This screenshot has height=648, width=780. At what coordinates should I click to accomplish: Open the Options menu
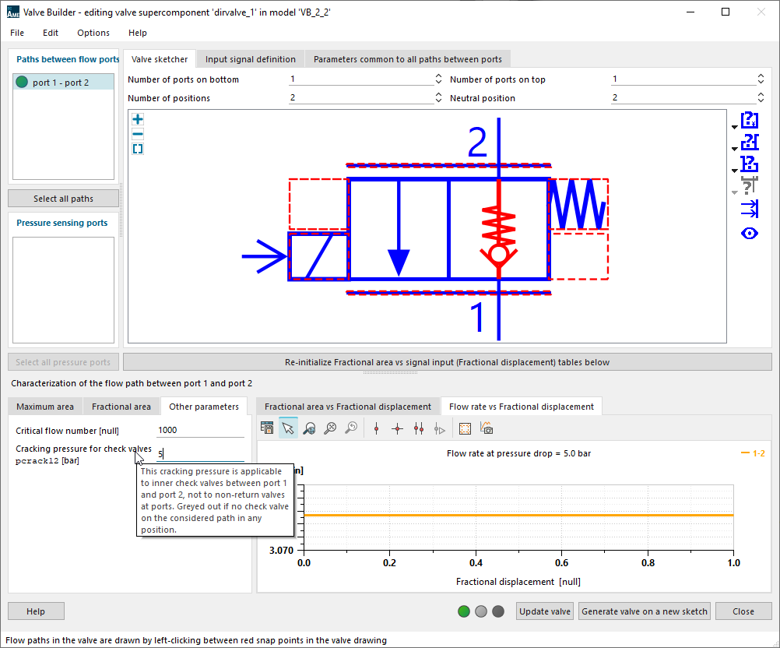[93, 33]
